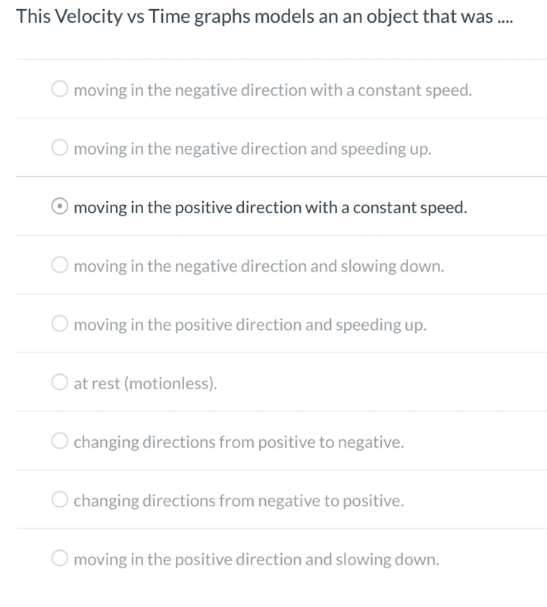
Task: Choose radio for changing directions positive to negative
Action: (61, 442)
